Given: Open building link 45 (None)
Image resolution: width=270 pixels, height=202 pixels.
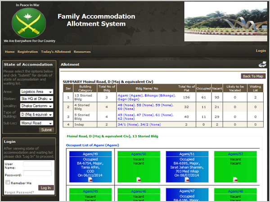Looking at the screenshot, I should click(126, 115).
